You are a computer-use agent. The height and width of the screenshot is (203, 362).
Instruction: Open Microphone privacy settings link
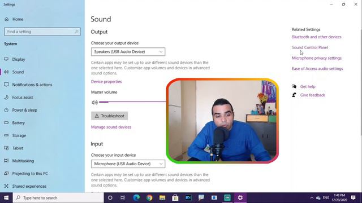click(317, 58)
